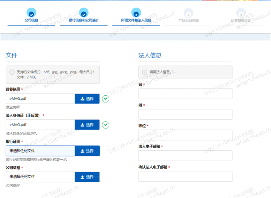
Task: Click info icon beside 填写法人信息
Action: click(x=145, y=72)
